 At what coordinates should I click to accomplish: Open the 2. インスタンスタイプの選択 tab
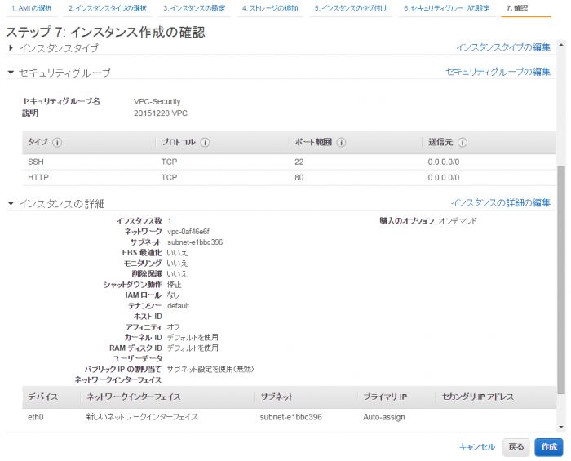coord(108,8)
